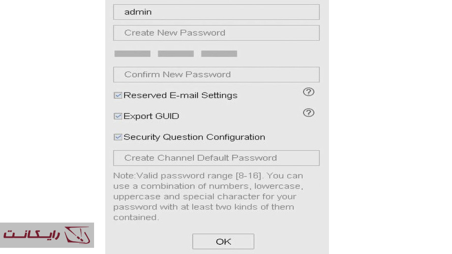The width and height of the screenshot is (452, 254).
Task: Click the valid password range note text
Action: tap(208, 197)
